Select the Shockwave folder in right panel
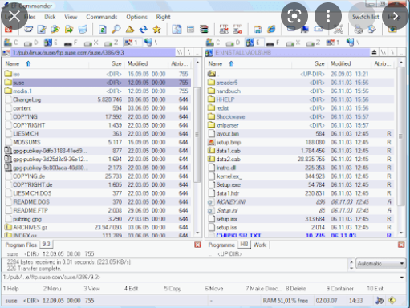The height and width of the screenshot is (308, 410). pyautogui.click(x=301, y=117)
